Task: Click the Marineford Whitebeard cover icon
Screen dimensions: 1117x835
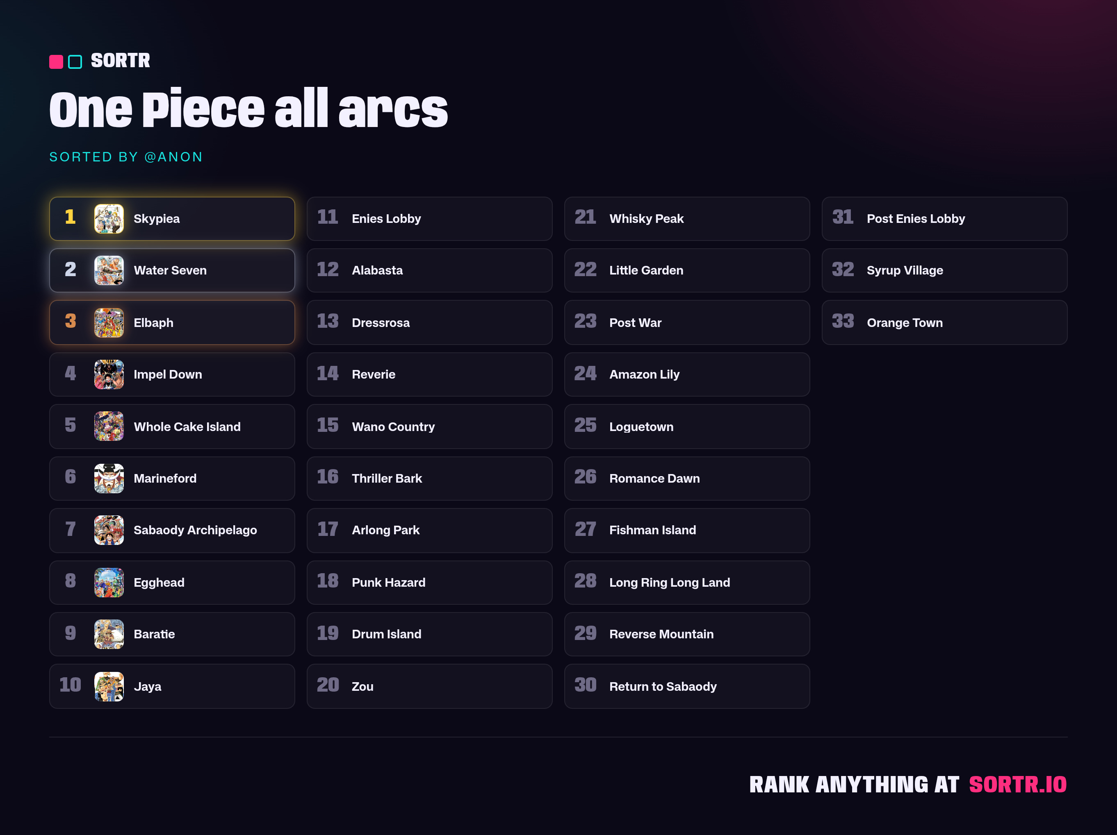Action: click(109, 478)
